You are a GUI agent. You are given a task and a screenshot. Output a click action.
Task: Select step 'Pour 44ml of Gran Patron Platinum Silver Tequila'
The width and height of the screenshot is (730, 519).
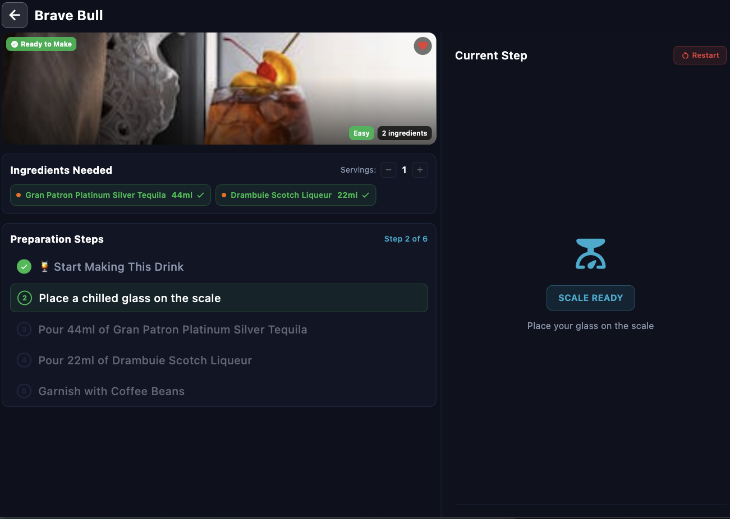(219, 330)
